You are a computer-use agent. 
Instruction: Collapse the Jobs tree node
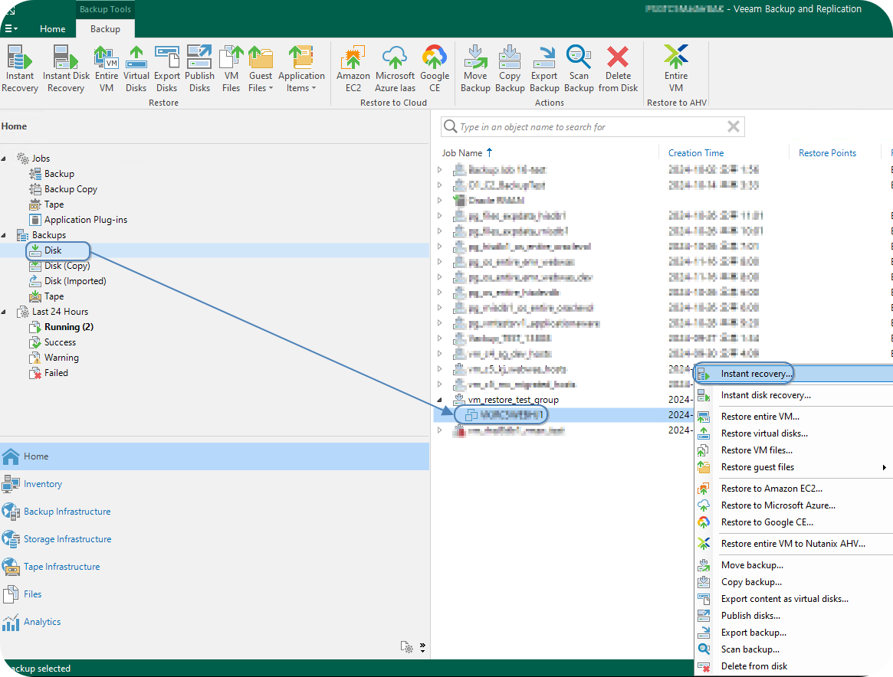click(5, 159)
